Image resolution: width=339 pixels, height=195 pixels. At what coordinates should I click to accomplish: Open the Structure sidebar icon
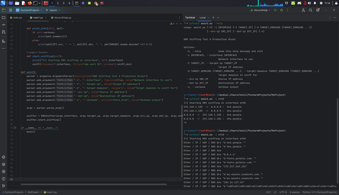3,41
